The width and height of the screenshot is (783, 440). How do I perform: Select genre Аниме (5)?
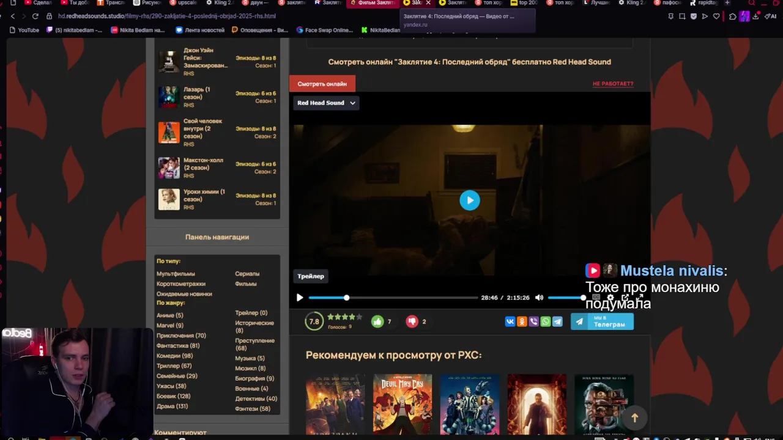click(169, 315)
